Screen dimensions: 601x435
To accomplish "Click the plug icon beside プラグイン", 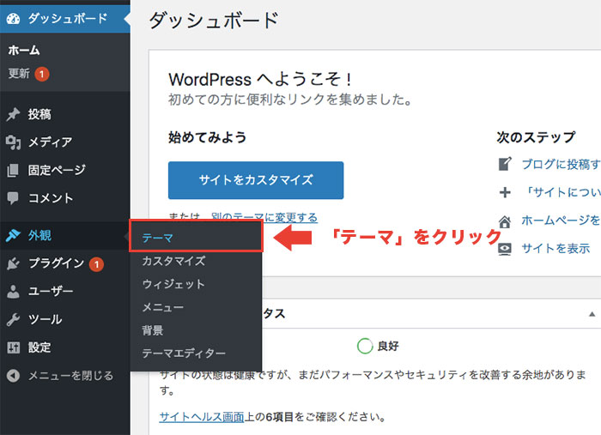I will [13, 263].
